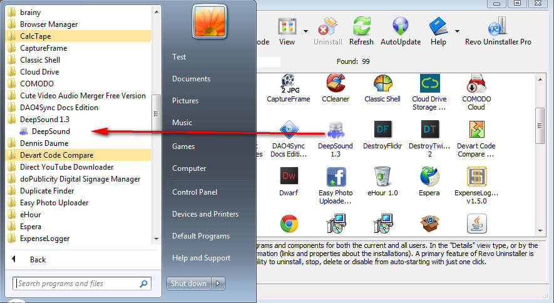
Task: Click user account picture
Action: click(x=210, y=21)
